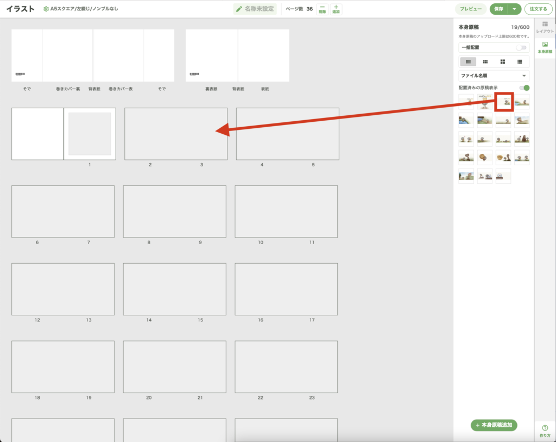This screenshot has width=556, height=442.
Task: Open the 作り方 help icon
Action: pos(545,429)
